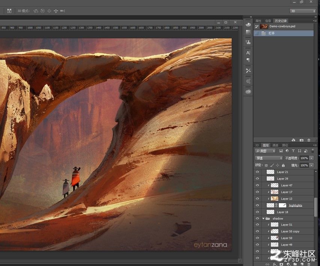Viewport: 320px width, 266px height.
Task: Select the 3D roll object tool
Action: [x=42, y=11]
